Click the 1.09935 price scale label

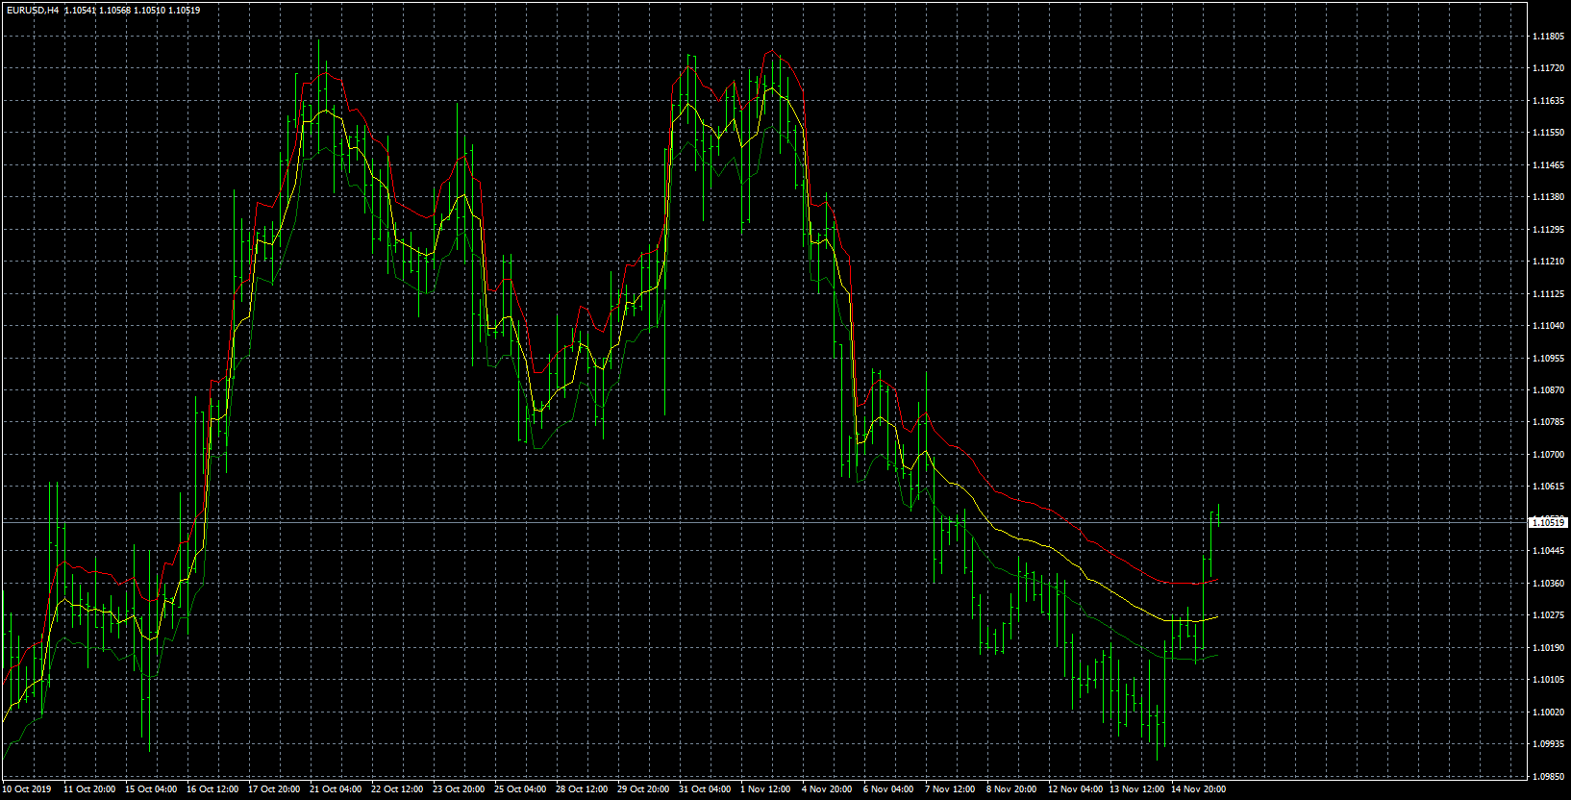(x=1547, y=744)
